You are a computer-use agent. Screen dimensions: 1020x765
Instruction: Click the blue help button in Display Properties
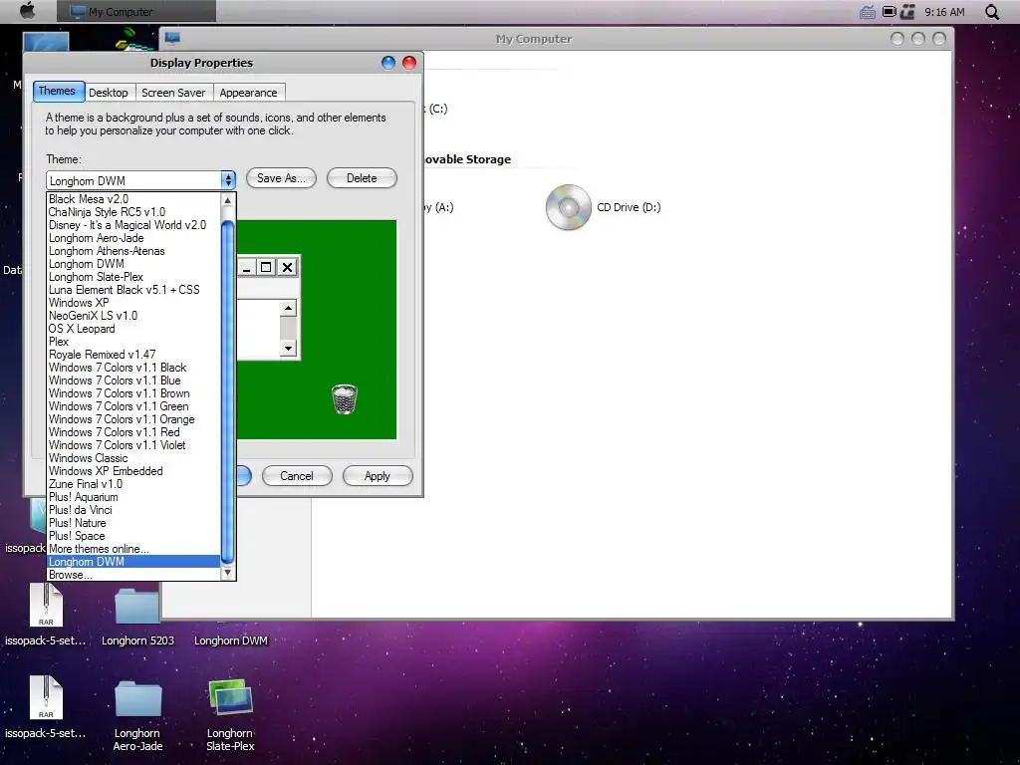click(x=388, y=63)
